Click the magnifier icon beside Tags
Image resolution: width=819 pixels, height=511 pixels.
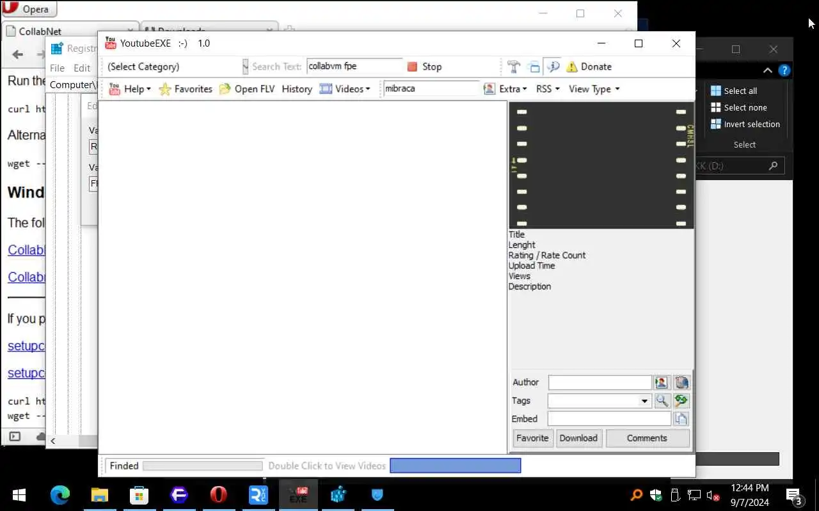[662, 400]
